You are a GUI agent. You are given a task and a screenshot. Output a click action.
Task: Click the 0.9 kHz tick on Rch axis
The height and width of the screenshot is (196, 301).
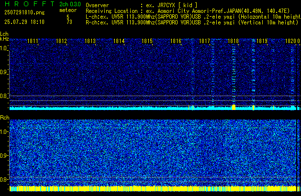[x=4, y=155]
